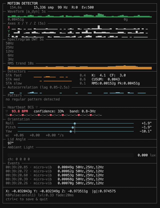Image resolution: width=160 pixels, height=208 pixels.
Task: Click the MOTION DETECTOR title
Action: point(23,3)
